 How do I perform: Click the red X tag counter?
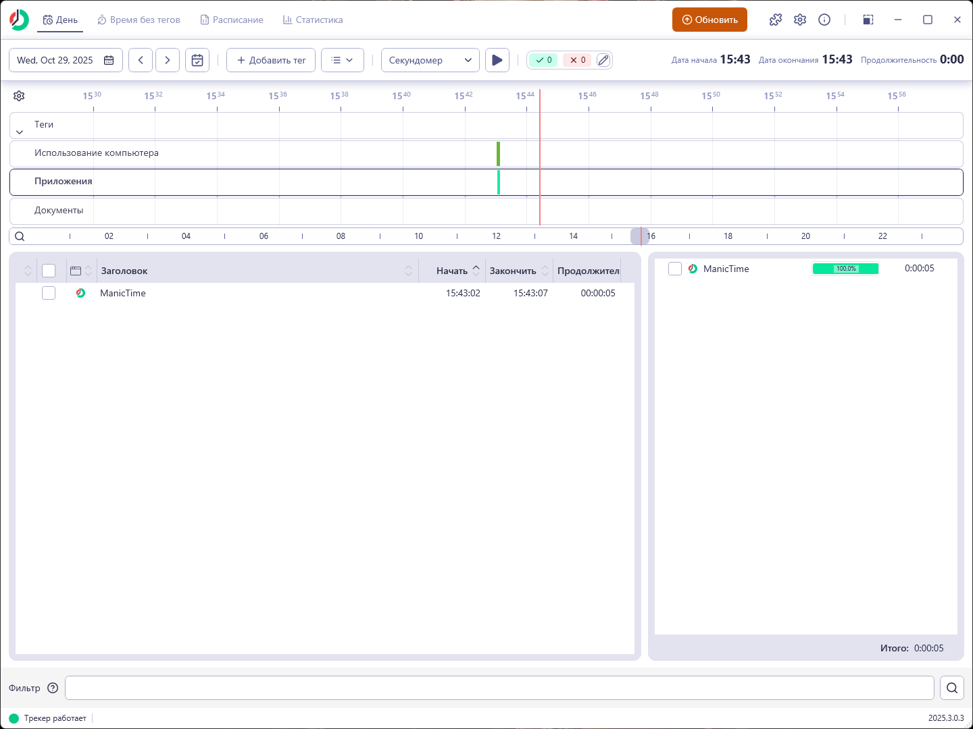click(577, 60)
